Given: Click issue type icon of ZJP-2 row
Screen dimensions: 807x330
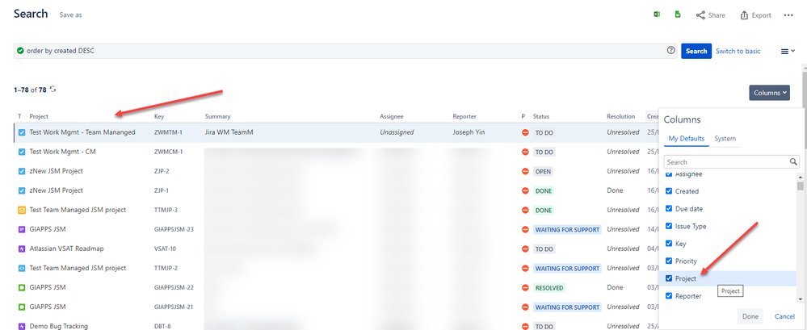Looking at the screenshot, I should (22, 171).
